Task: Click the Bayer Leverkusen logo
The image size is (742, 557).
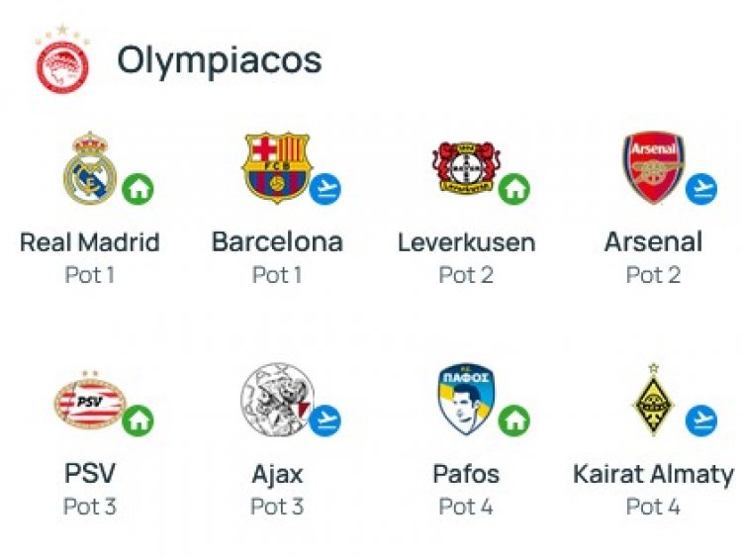Action: coord(465,168)
